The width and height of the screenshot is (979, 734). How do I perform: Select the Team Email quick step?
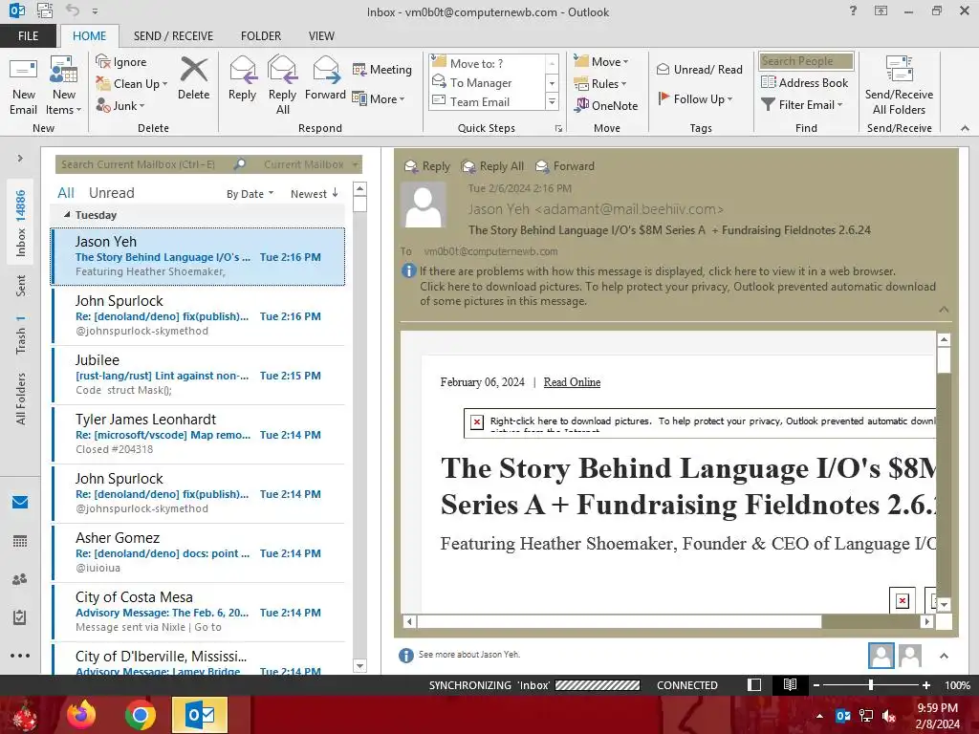tap(487, 101)
